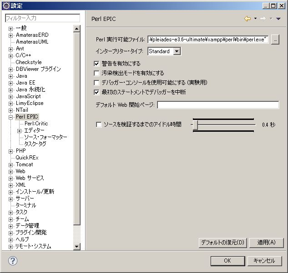Viewport: 288px width, 273px height.
Task: Open the back history dropdown arrow
Action: pyautogui.click(x=255, y=18)
